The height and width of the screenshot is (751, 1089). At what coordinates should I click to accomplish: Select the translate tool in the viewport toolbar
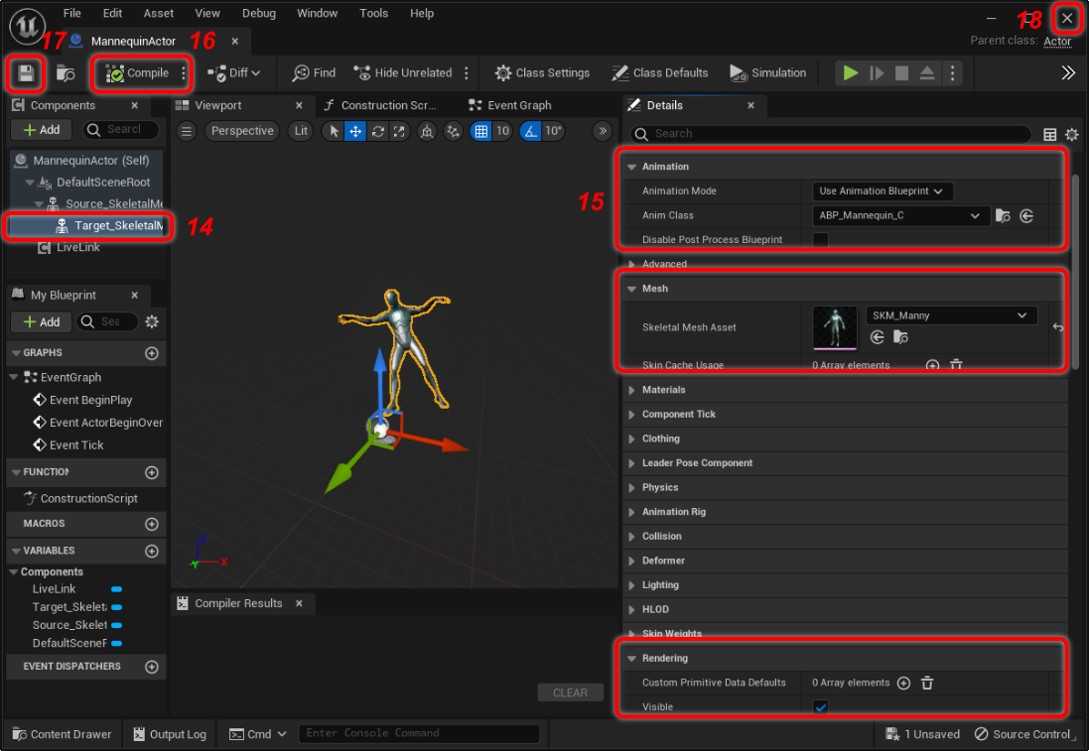[355, 131]
